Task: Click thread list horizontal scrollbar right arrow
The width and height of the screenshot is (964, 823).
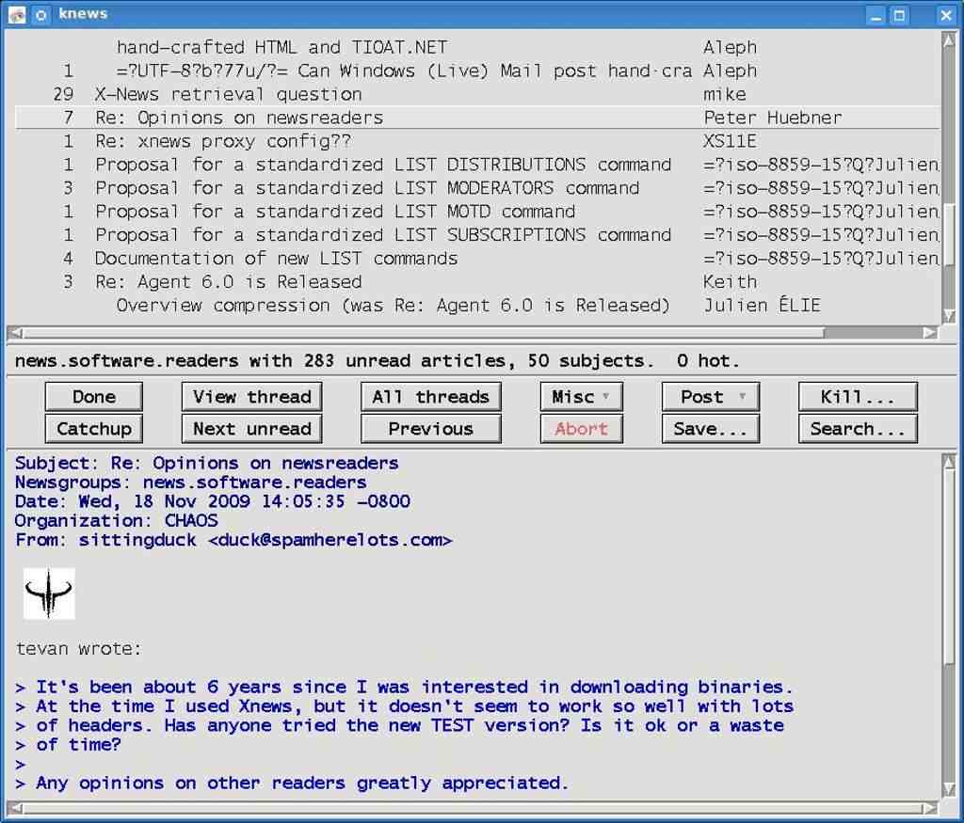Action: click(x=930, y=332)
